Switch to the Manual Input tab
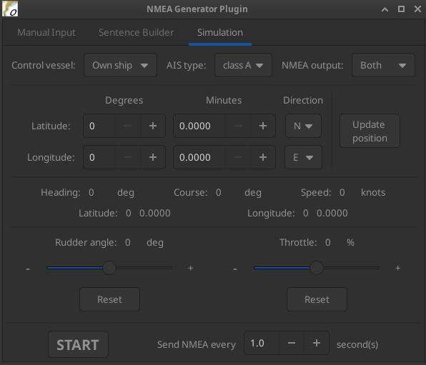This screenshot has height=365, width=426. (46, 33)
